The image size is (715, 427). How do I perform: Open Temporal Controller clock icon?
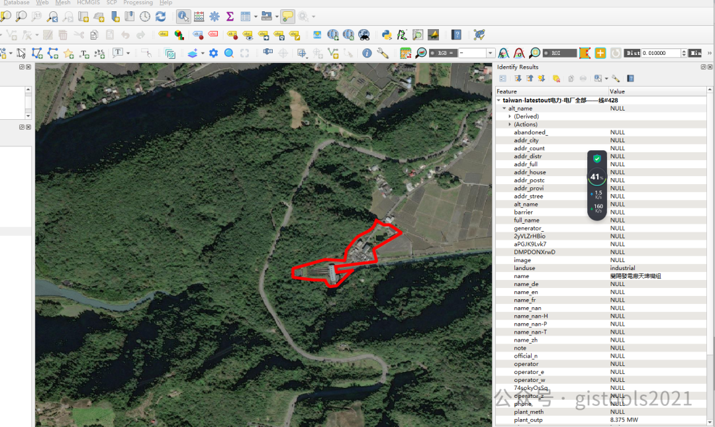pyautogui.click(x=145, y=17)
